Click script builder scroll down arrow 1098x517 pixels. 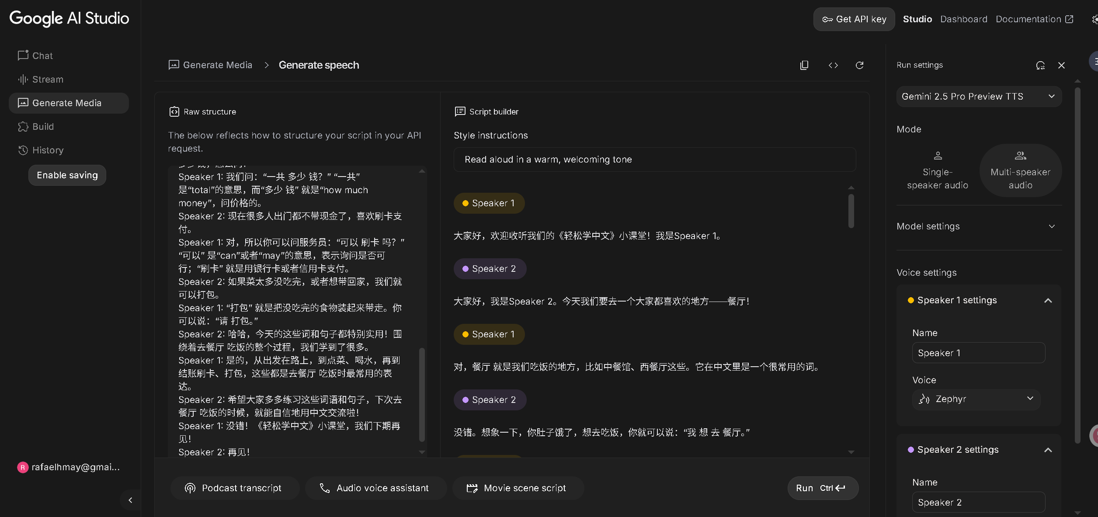(851, 452)
